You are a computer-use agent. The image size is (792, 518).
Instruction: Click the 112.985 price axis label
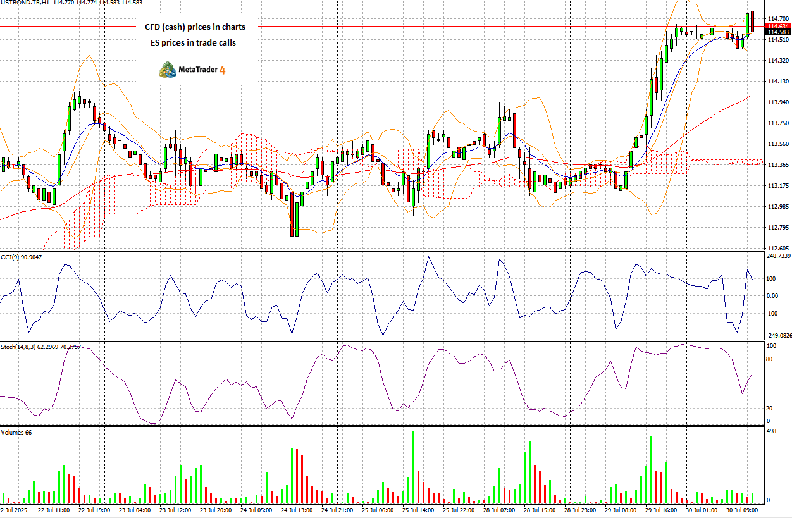pyautogui.click(x=778, y=207)
